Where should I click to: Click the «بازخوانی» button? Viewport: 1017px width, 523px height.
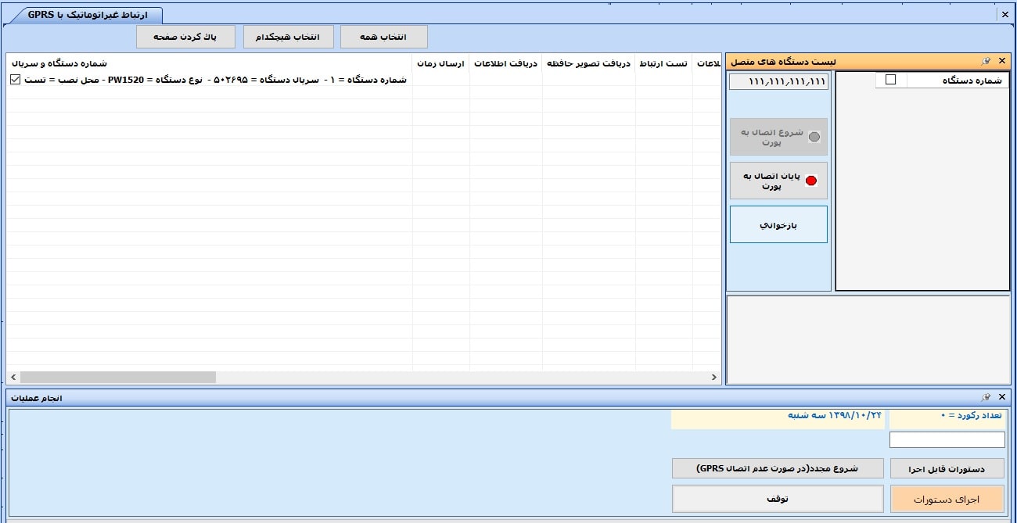778,224
